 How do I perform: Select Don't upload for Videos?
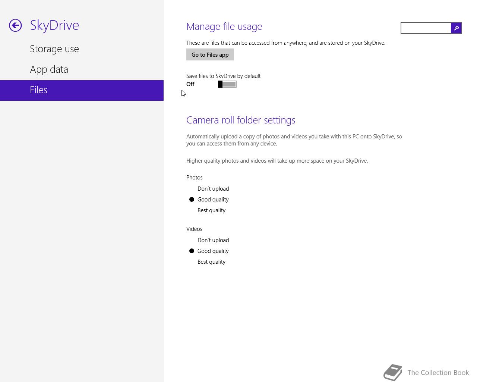(x=209, y=240)
